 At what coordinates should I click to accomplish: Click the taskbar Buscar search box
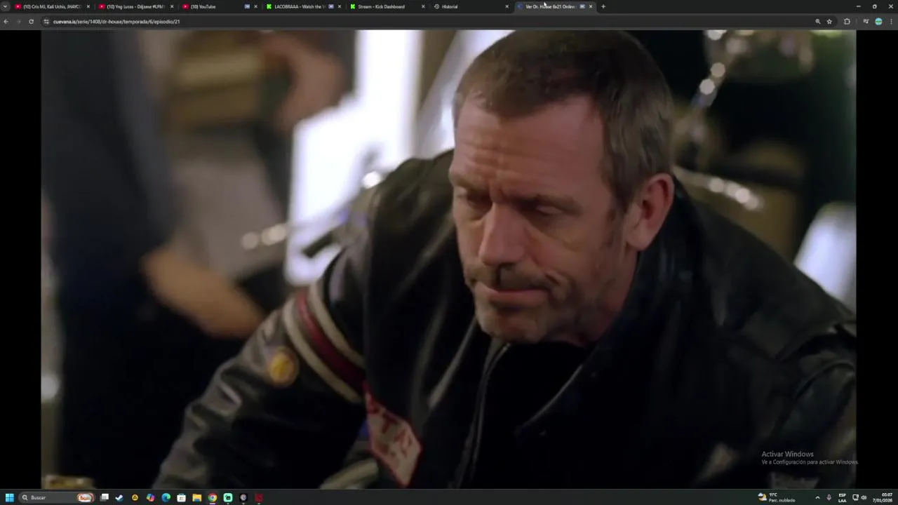point(58,497)
